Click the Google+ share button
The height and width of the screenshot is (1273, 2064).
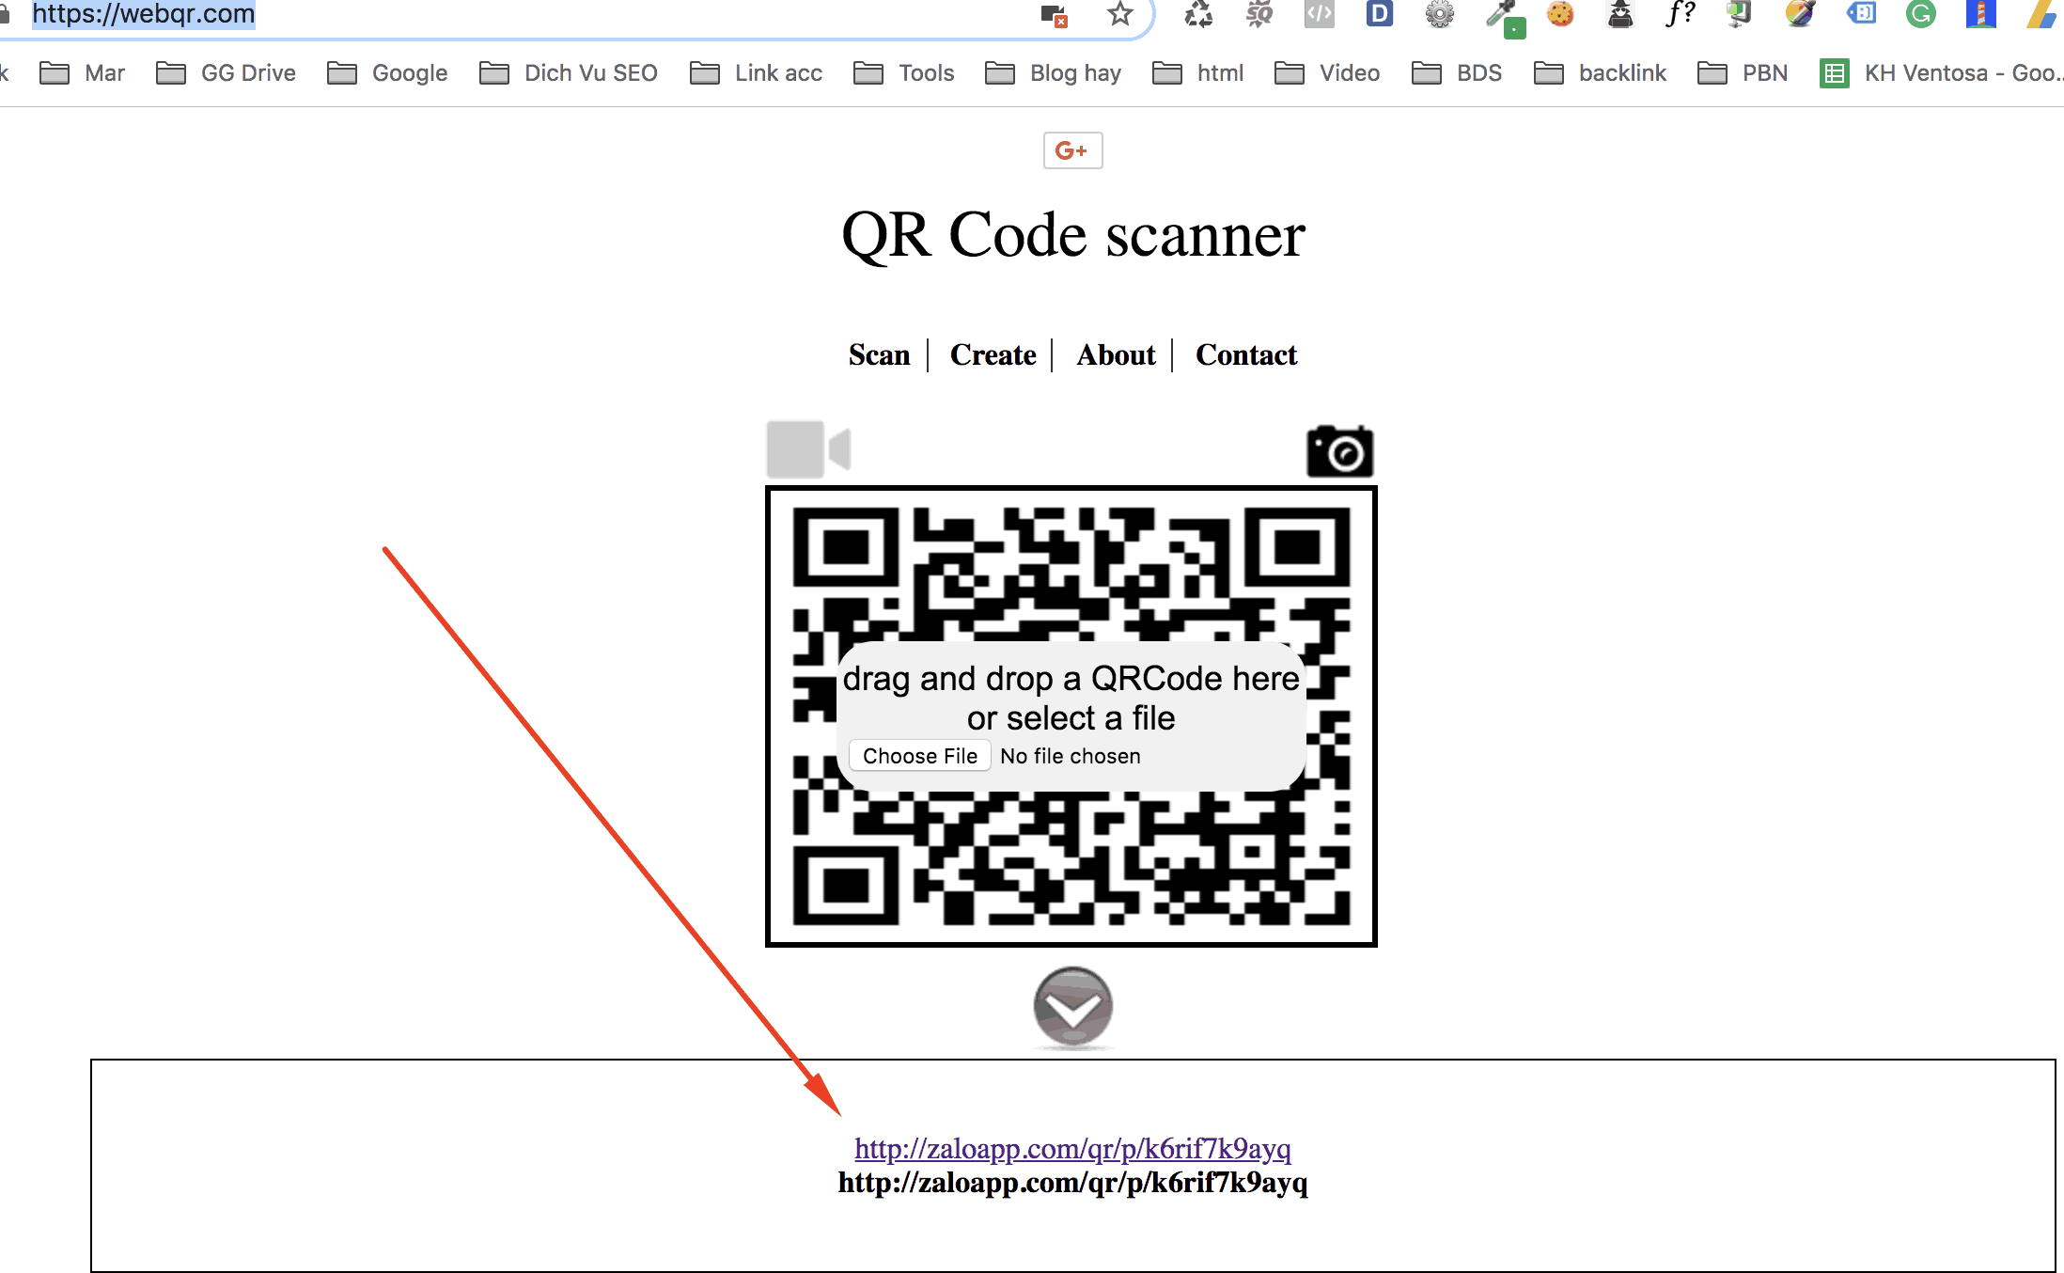[1072, 150]
